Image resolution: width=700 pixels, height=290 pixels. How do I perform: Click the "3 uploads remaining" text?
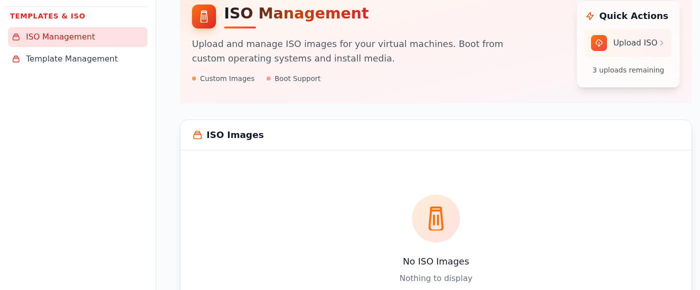(628, 70)
